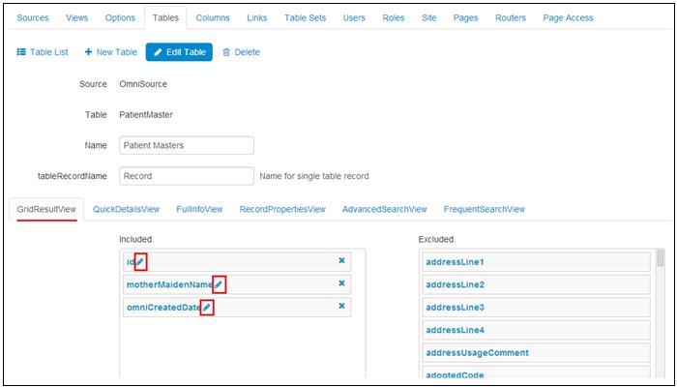The height and width of the screenshot is (387, 677).
Task: Remove omniCreatedDate with its X icon
Action: (x=341, y=307)
